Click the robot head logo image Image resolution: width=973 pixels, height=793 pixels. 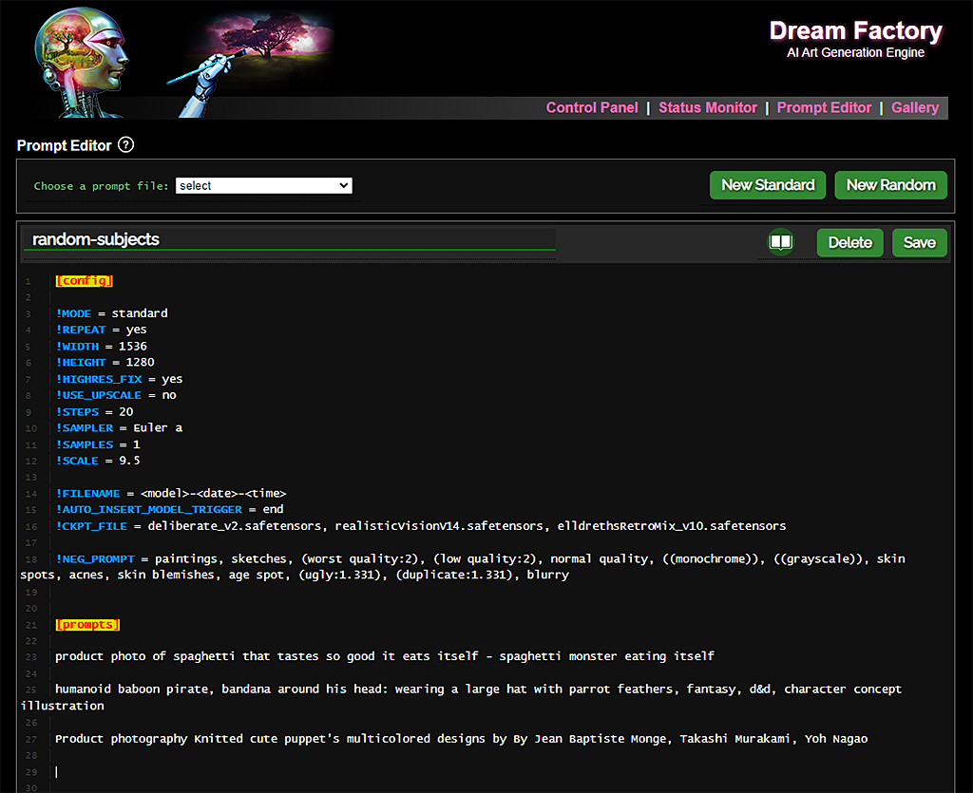click(x=83, y=63)
